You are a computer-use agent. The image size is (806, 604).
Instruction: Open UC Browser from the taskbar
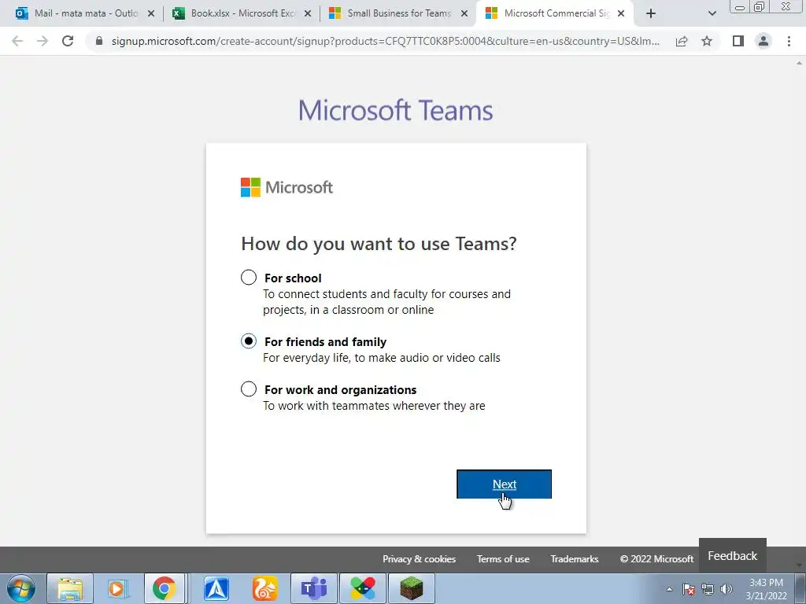264,588
